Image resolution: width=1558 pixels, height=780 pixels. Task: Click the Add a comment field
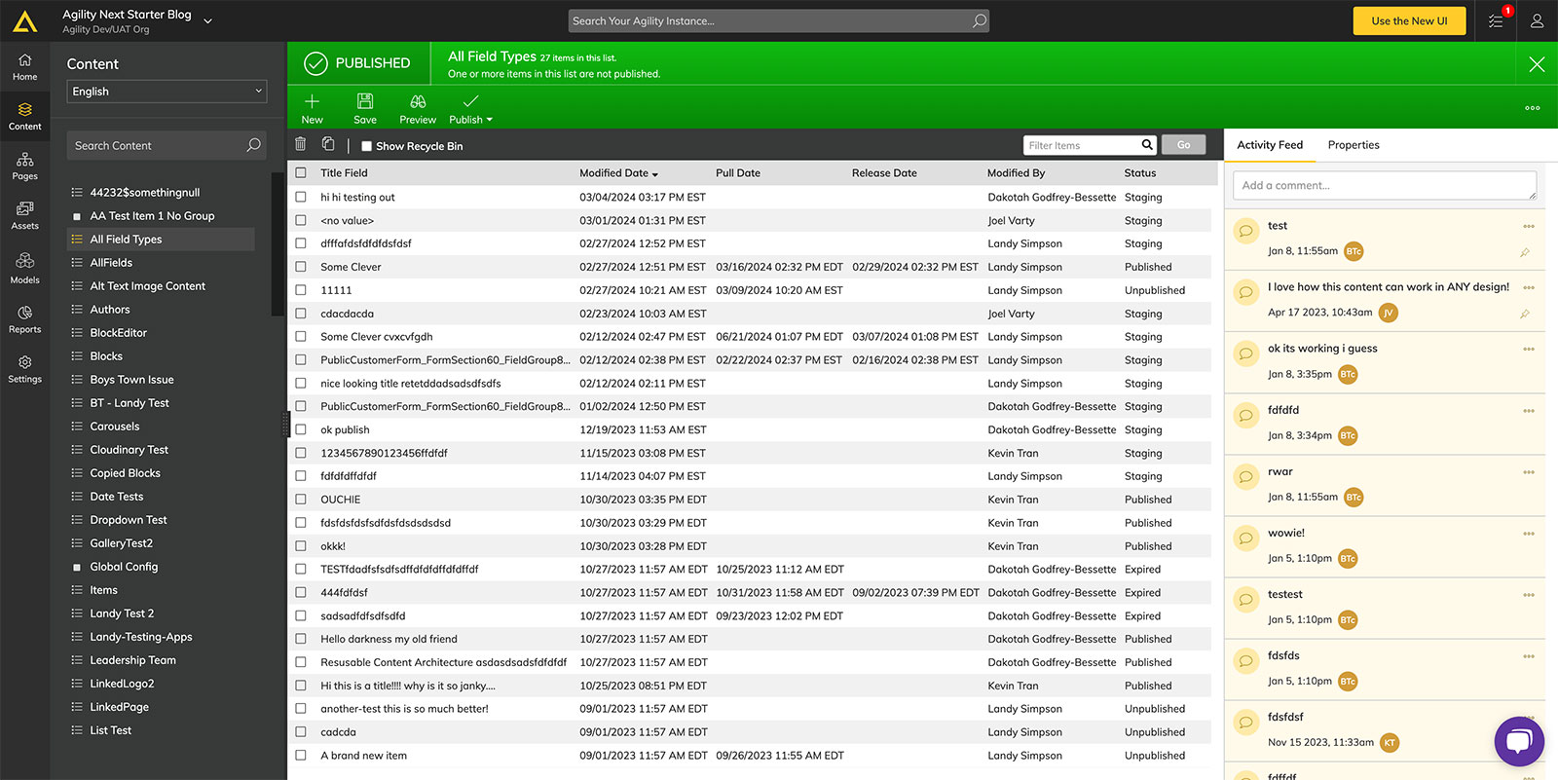tap(1384, 185)
